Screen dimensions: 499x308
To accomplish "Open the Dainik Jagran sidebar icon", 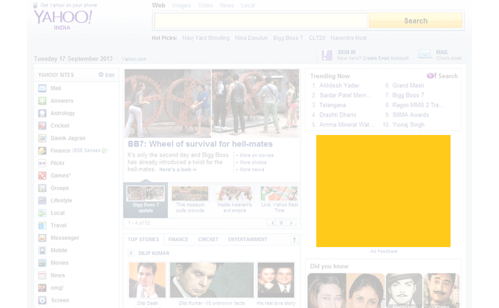I will pyautogui.click(x=43, y=138).
